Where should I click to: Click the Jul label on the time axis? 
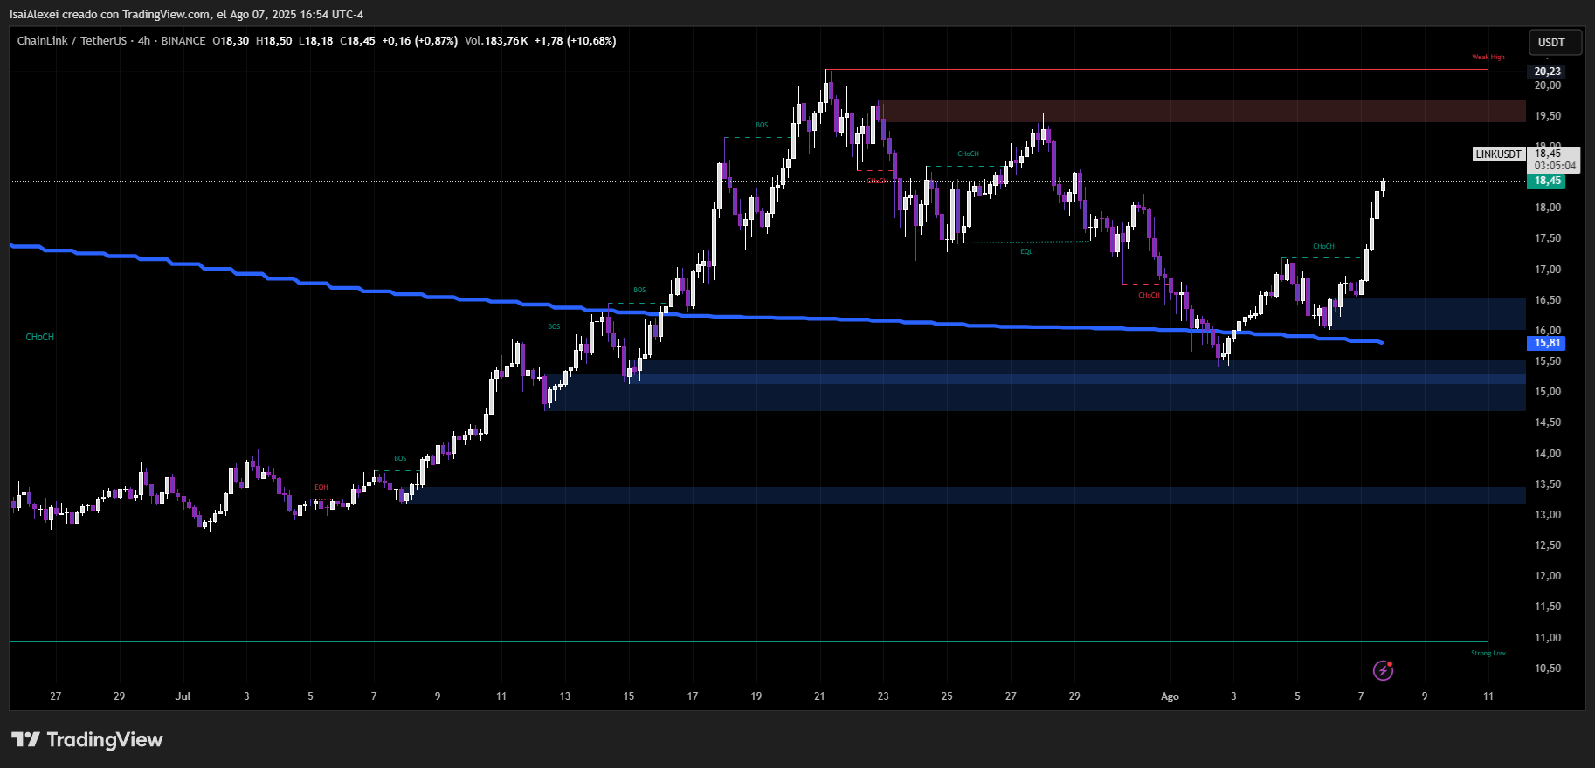[183, 696]
